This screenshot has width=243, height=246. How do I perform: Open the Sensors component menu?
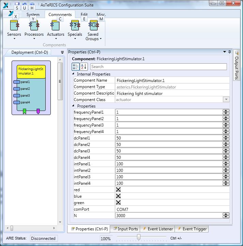[14, 30]
